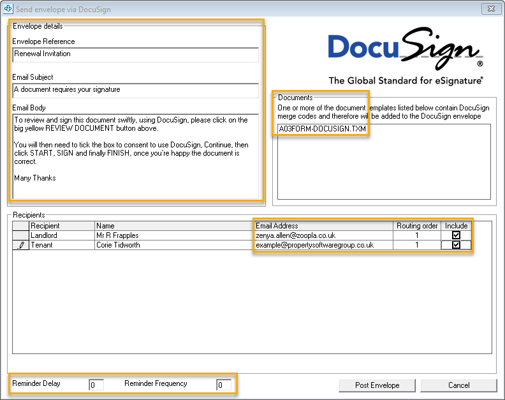
Task: Click the Cancel button
Action: (458, 385)
